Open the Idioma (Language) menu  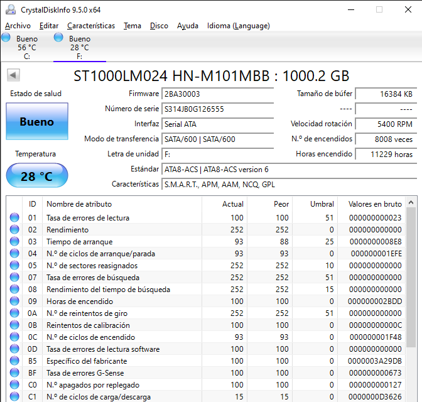[238, 26]
